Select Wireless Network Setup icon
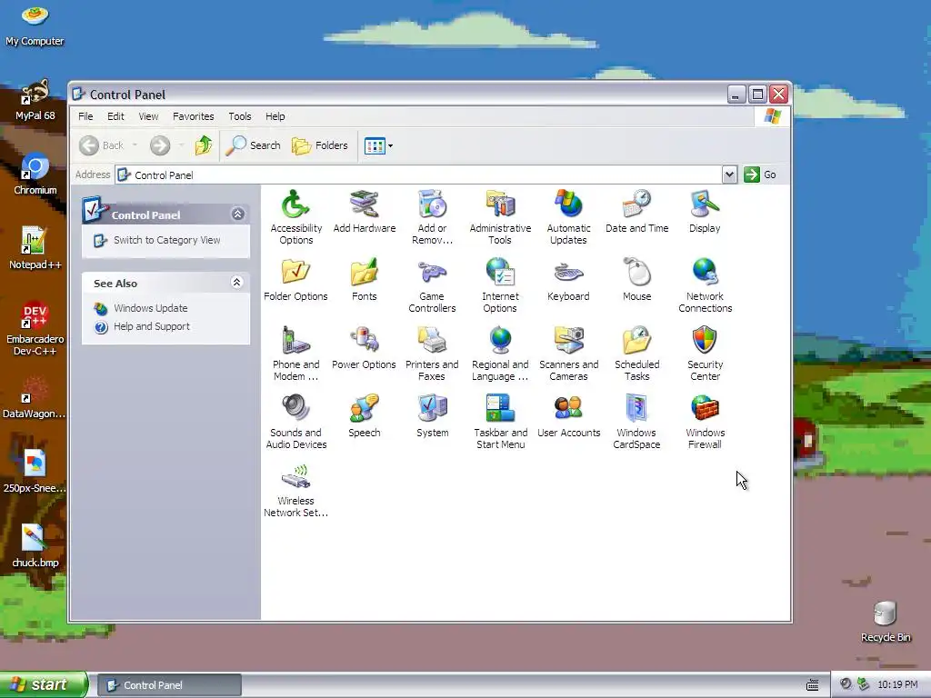 pyautogui.click(x=295, y=477)
